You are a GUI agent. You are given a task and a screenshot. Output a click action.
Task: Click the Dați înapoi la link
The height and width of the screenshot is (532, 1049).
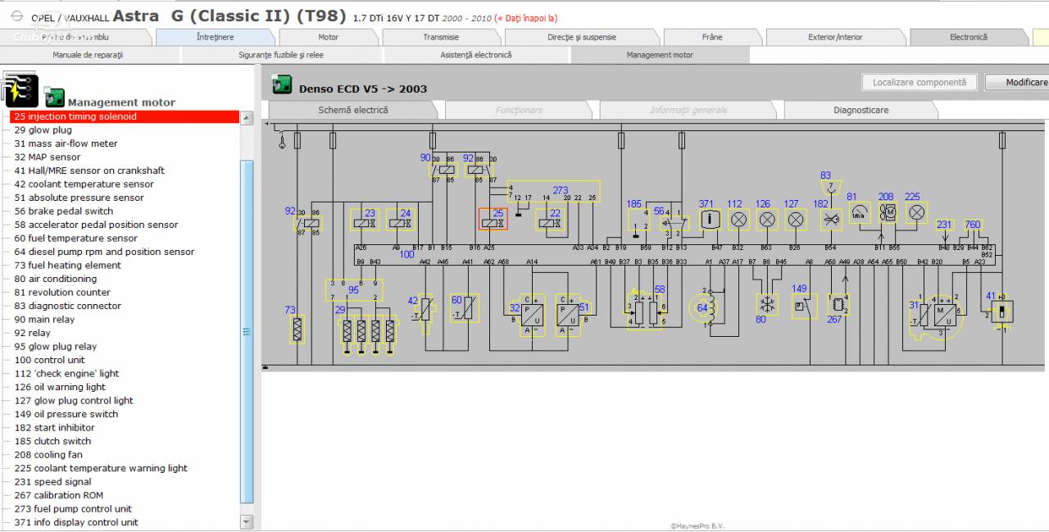pos(525,18)
